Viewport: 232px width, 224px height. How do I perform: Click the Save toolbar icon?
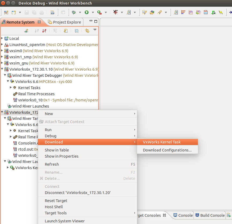[27, 12]
